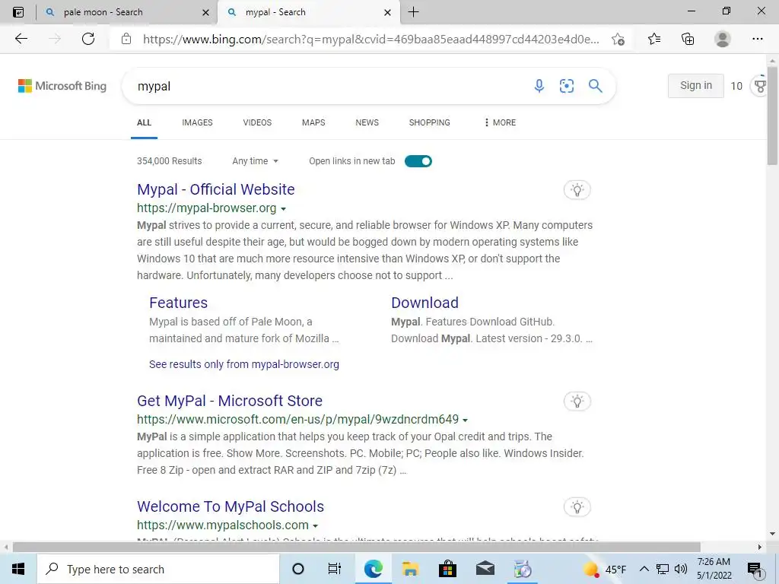Image resolution: width=779 pixels, height=584 pixels.
Task: View site info via padlock icon
Action: [126, 39]
